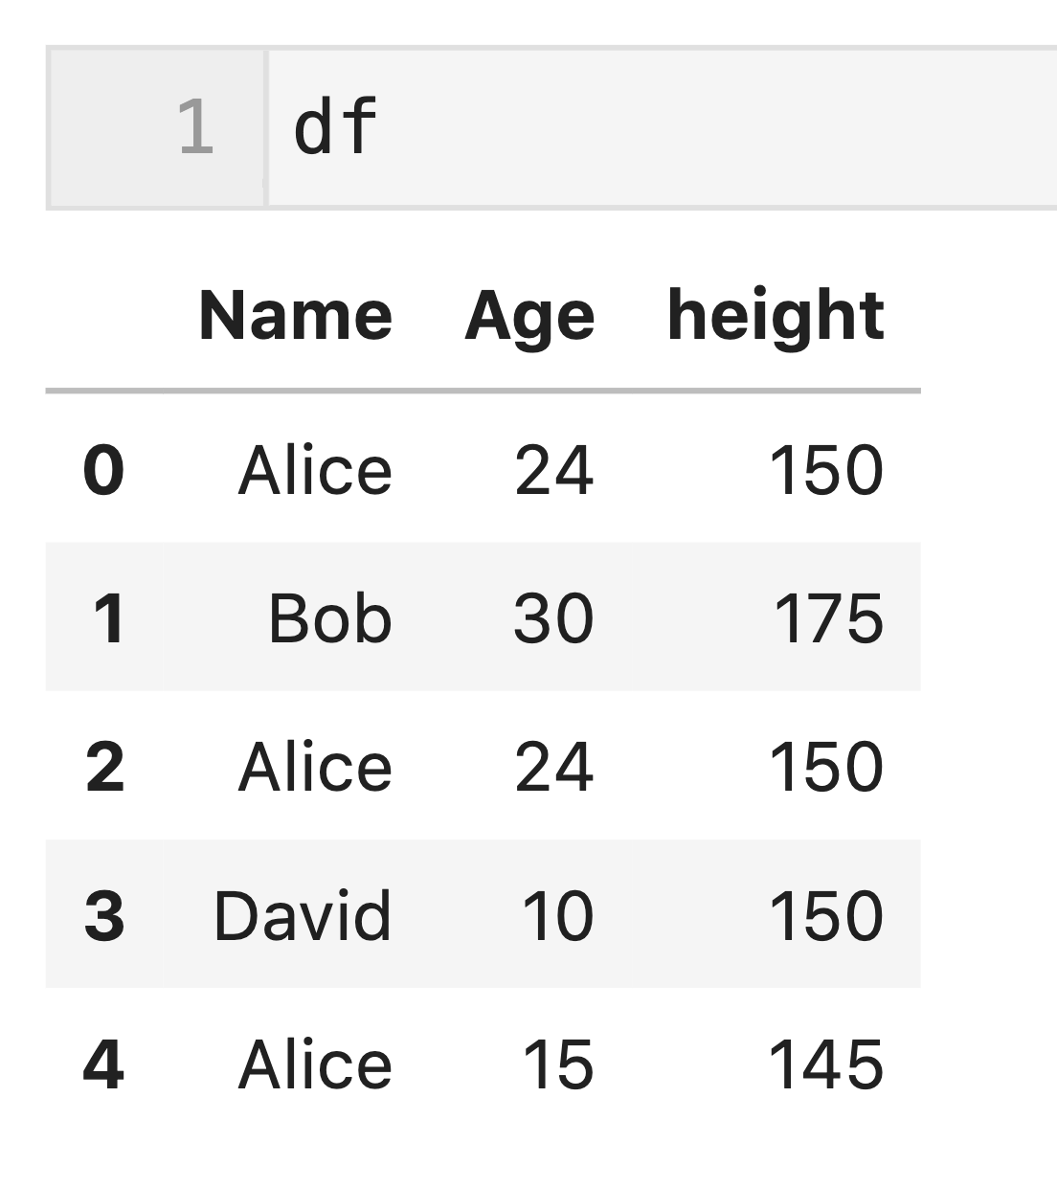The image size is (1057, 1187).
Task: Click the height value 145
Action: point(825,1064)
